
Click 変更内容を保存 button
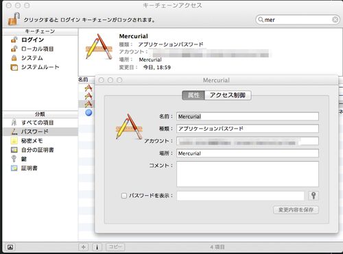296,209
